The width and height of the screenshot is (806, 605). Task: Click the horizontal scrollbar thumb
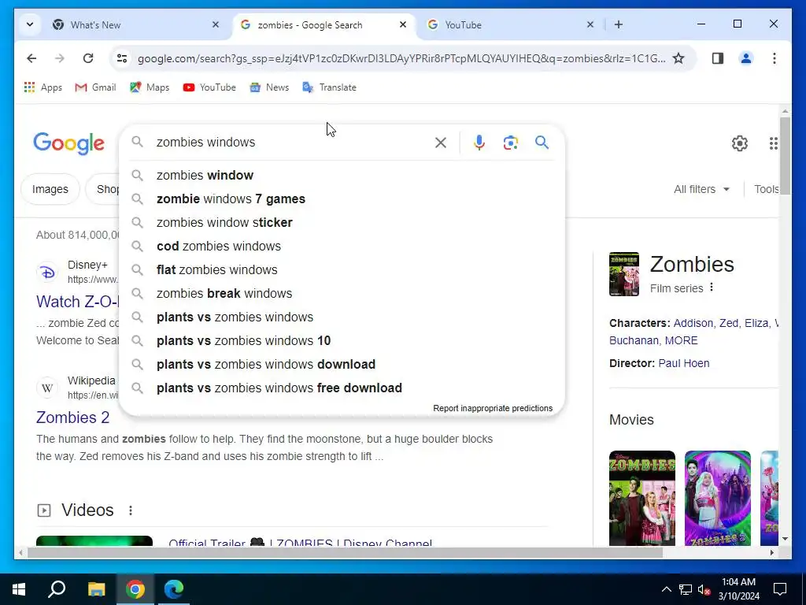tap(345, 553)
